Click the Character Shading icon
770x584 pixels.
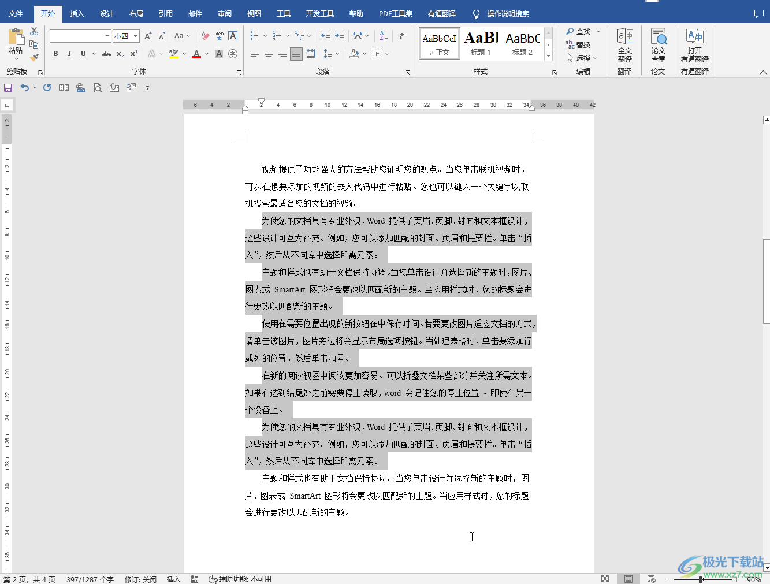point(219,54)
